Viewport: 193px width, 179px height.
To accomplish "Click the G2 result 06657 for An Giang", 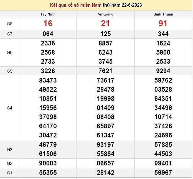I will (x=105, y=163).
